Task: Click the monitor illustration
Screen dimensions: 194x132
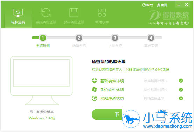Action: point(41,81)
